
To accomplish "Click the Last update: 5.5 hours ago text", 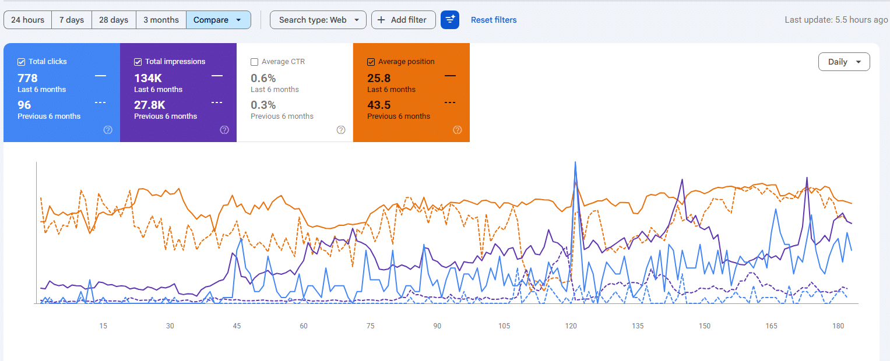I will [836, 20].
